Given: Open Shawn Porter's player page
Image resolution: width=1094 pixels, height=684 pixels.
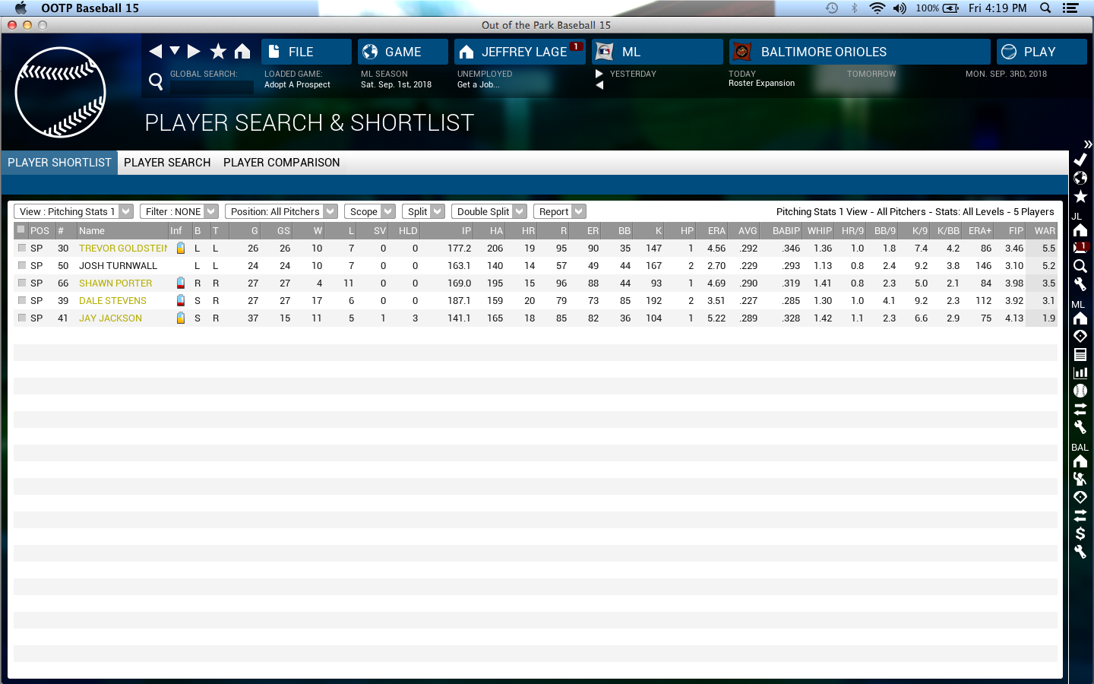Looking at the screenshot, I should [115, 283].
